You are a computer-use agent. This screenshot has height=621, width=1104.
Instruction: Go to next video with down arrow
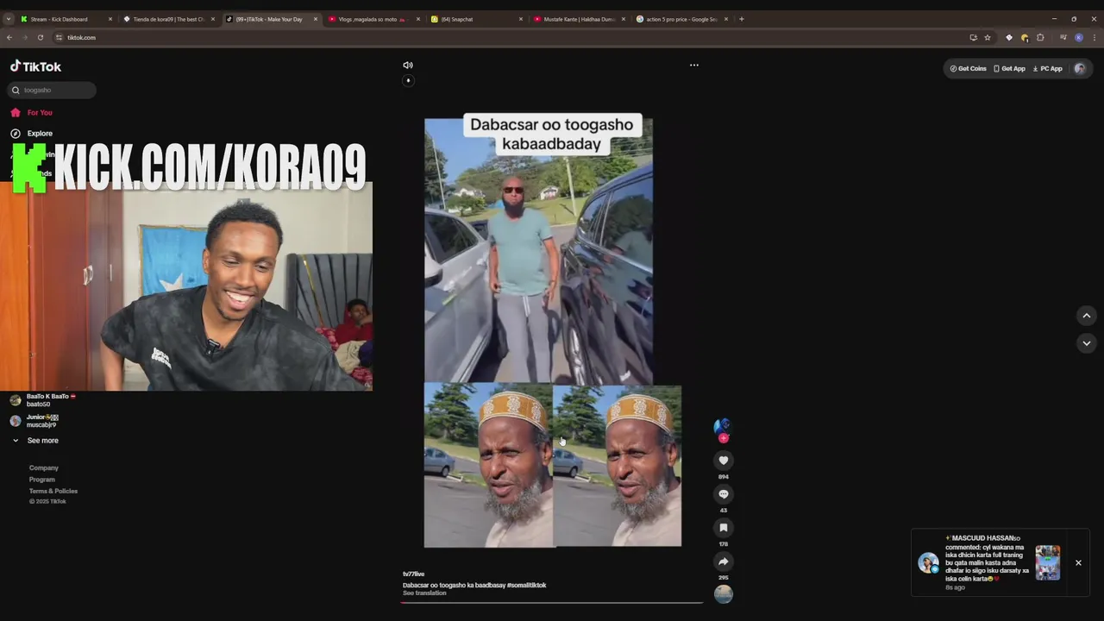coord(1086,343)
